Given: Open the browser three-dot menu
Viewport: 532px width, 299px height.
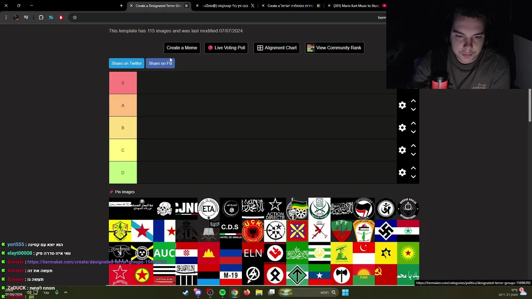Looking at the screenshot, I should coord(6,17).
